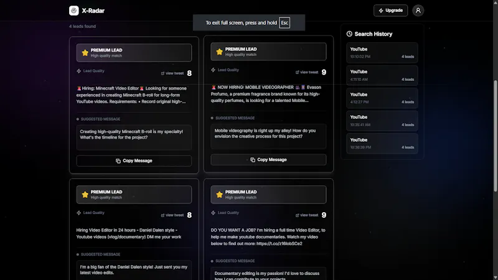Click the Upgrade button

[390, 11]
